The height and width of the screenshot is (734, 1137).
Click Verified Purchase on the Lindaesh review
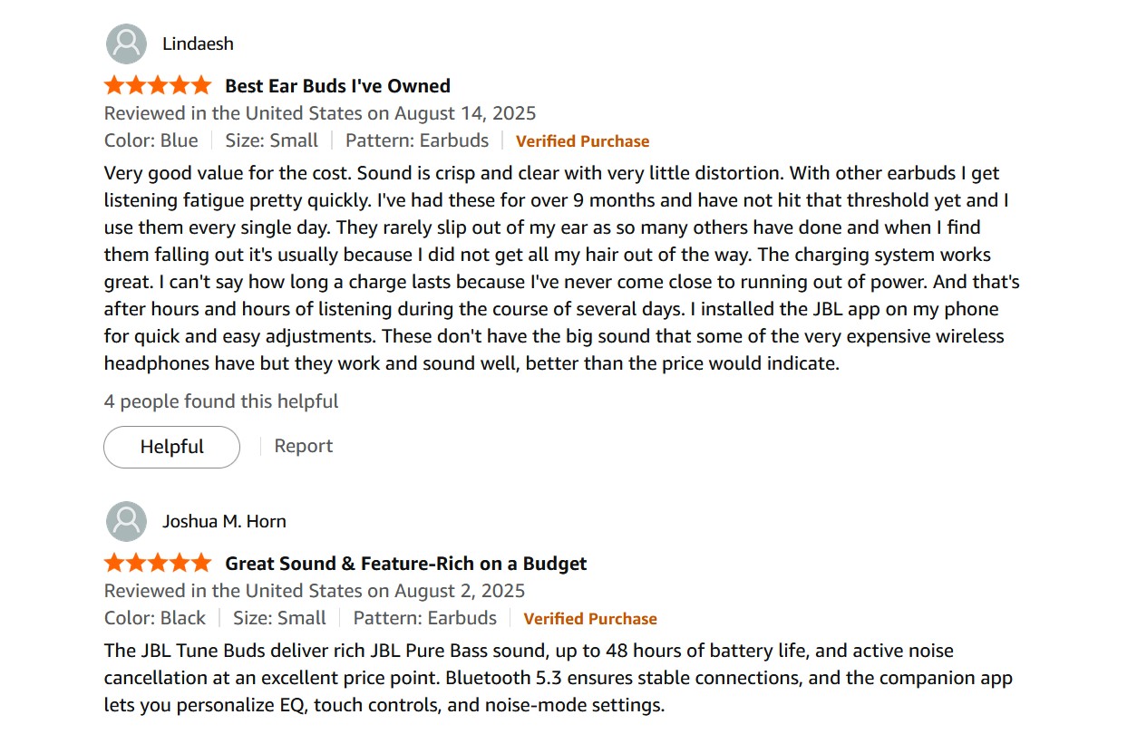point(582,141)
